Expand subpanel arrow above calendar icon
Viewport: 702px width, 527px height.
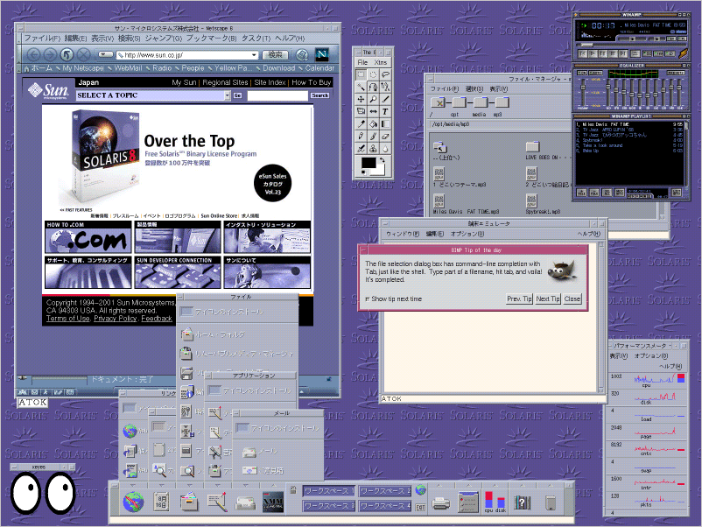(162, 485)
